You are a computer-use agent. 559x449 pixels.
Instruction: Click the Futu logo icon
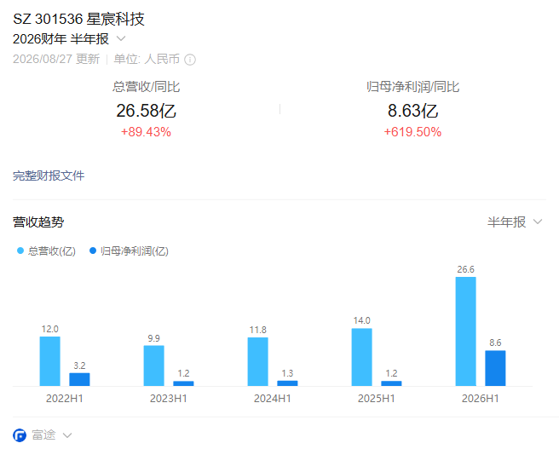point(20,435)
